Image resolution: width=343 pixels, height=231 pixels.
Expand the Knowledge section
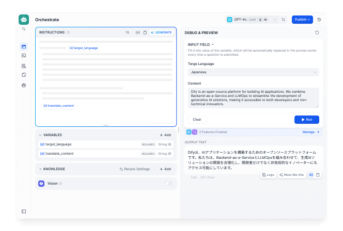pyautogui.click(x=40, y=169)
